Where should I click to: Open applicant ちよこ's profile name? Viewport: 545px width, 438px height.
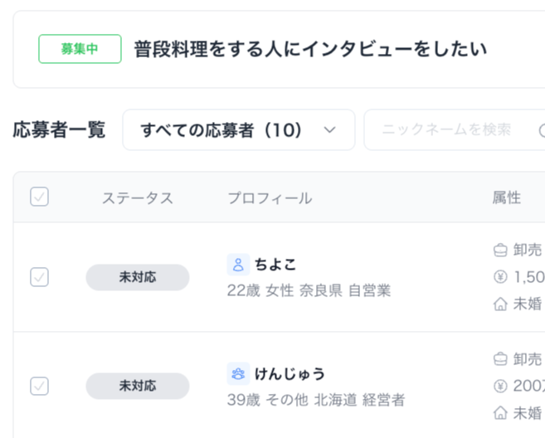coord(275,265)
